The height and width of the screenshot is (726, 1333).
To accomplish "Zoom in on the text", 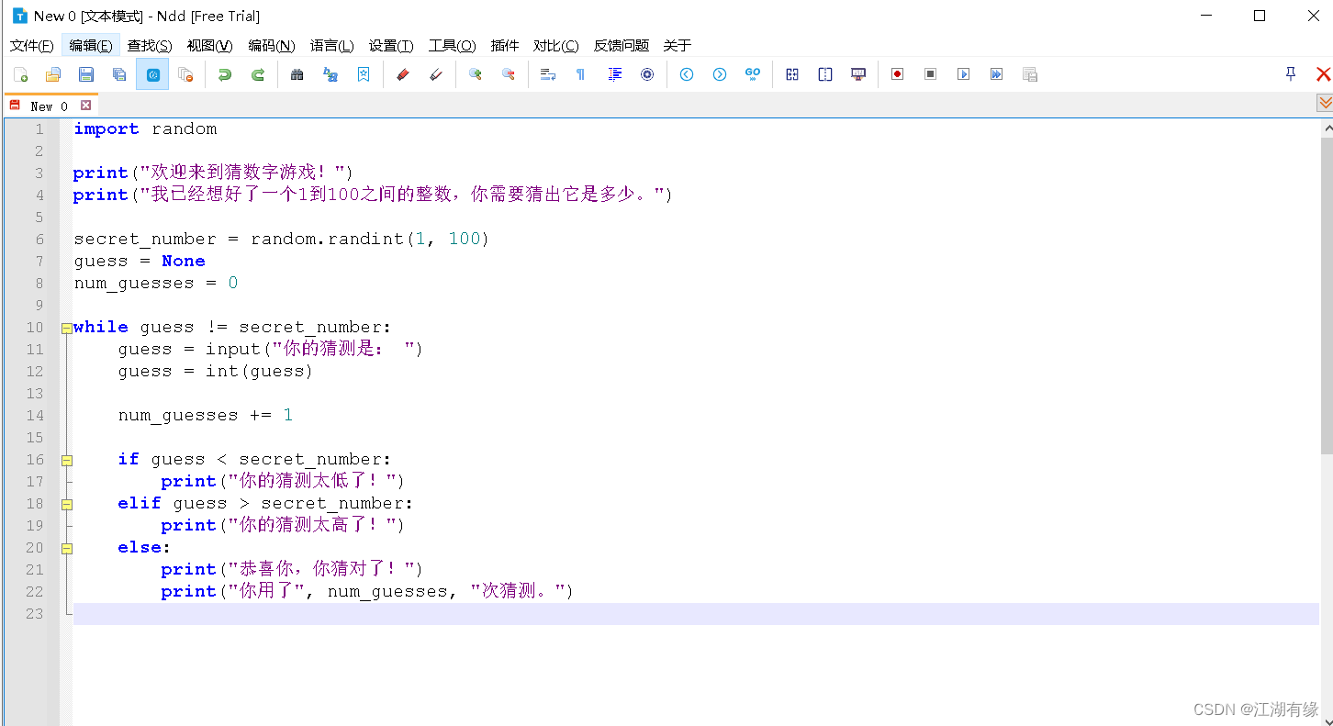I will (x=476, y=74).
